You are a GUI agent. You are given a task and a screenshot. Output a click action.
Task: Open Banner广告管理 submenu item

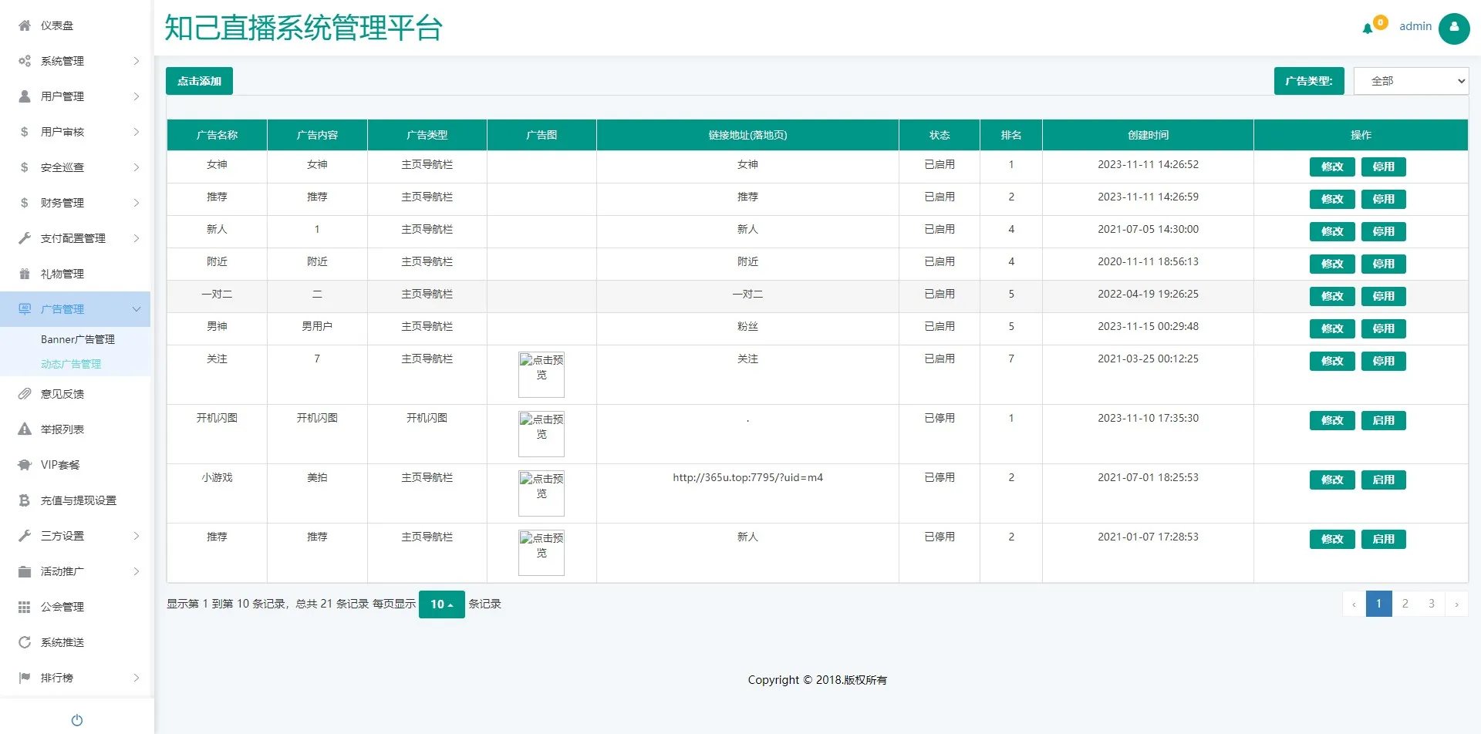coord(78,339)
